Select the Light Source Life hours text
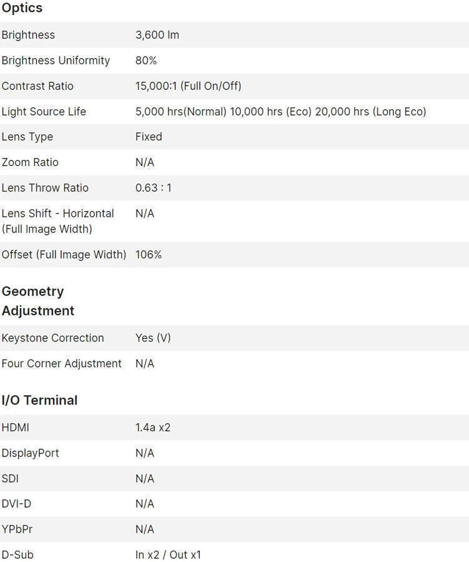 point(280,112)
